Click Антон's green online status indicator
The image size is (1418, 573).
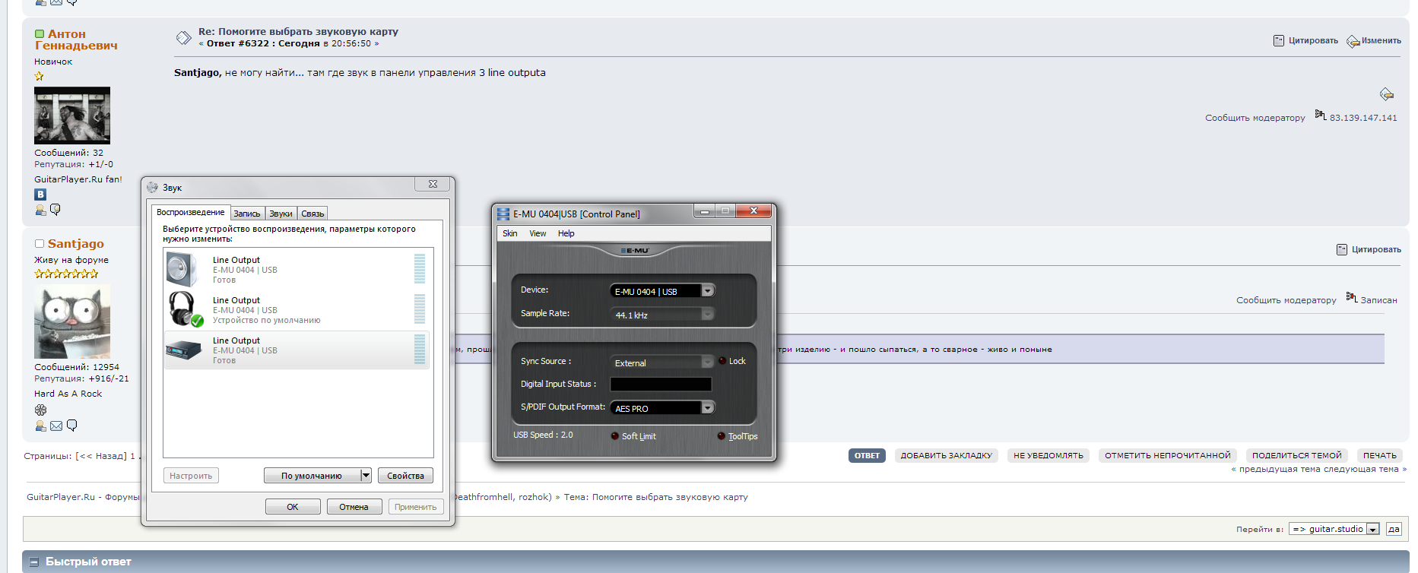[40, 34]
